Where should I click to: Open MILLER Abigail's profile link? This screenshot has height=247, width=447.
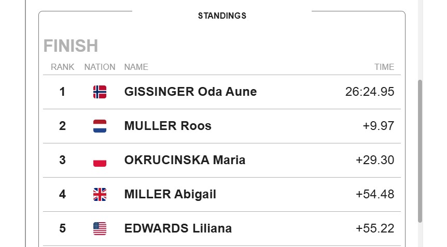click(170, 194)
